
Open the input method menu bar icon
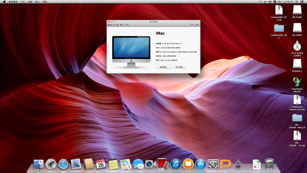[275, 1]
